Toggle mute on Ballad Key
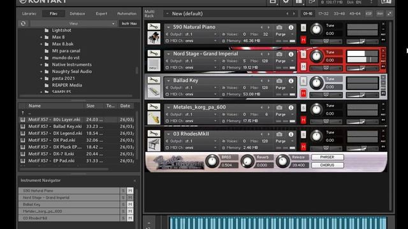Image resolution: width=408 pixels, height=229 pixels. (x=303, y=94)
